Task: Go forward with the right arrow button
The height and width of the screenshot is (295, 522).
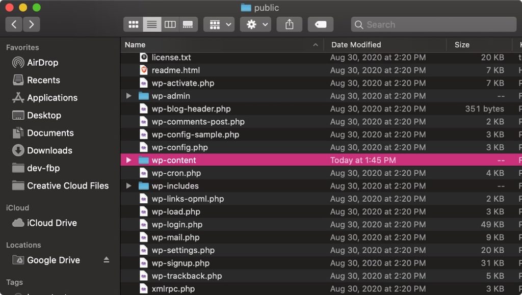Action: (31, 24)
